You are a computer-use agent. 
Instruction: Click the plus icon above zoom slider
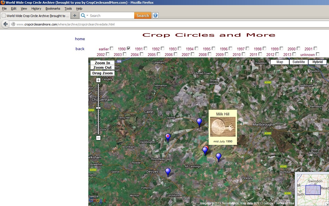pos(98,80)
